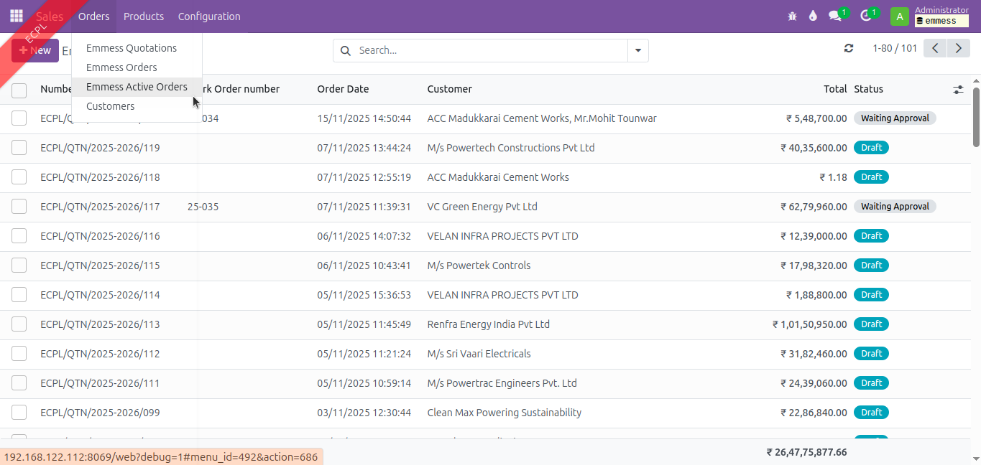Select checkbox for ECPL/QTN/2025-2026/116
Viewport: 981px width, 465px height.
(x=19, y=236)
